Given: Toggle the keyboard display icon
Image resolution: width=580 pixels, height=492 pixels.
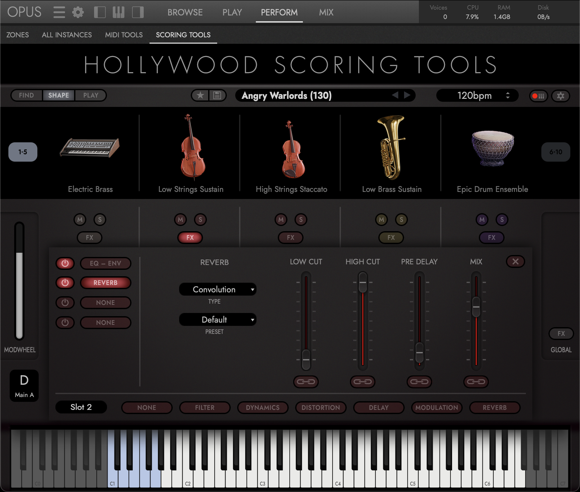Looking at the screenshot, I should (x=119, y=12).
